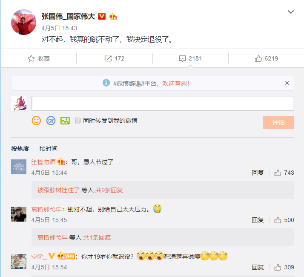The height and width of the screenshot is (277, 304).
Task: Click 回复 on the 15:45 comment
Action: (258, 220)
